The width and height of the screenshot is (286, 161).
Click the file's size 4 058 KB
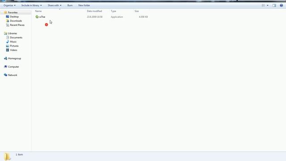(143, 17)
